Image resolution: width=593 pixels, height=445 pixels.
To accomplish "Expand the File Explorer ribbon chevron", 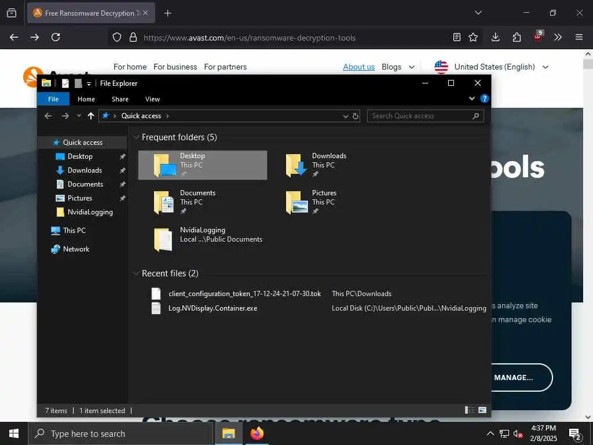I will tap(472, 99).
